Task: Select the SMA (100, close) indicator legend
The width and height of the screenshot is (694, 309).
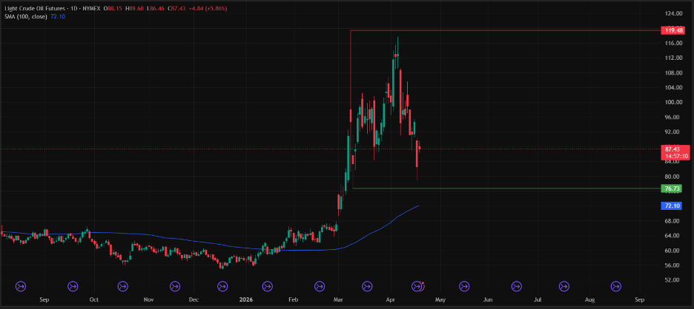Action: coord(24,16)
